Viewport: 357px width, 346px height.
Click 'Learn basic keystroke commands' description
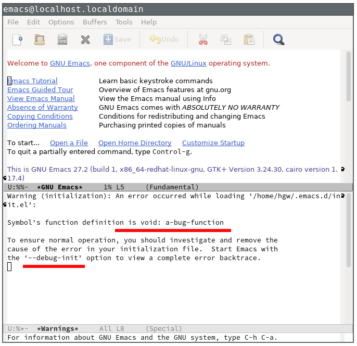pos(156,81)
